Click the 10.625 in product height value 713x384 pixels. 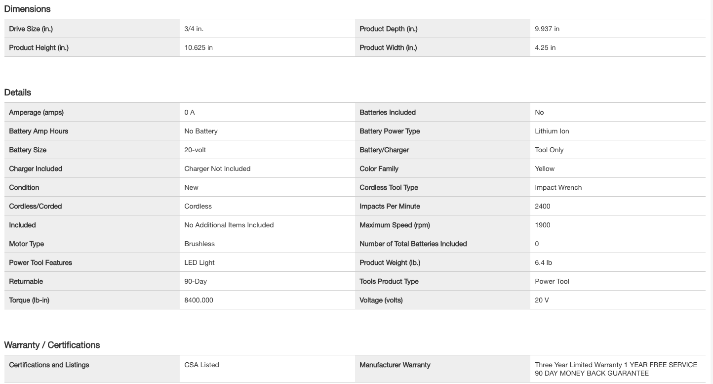coord(198,47)
